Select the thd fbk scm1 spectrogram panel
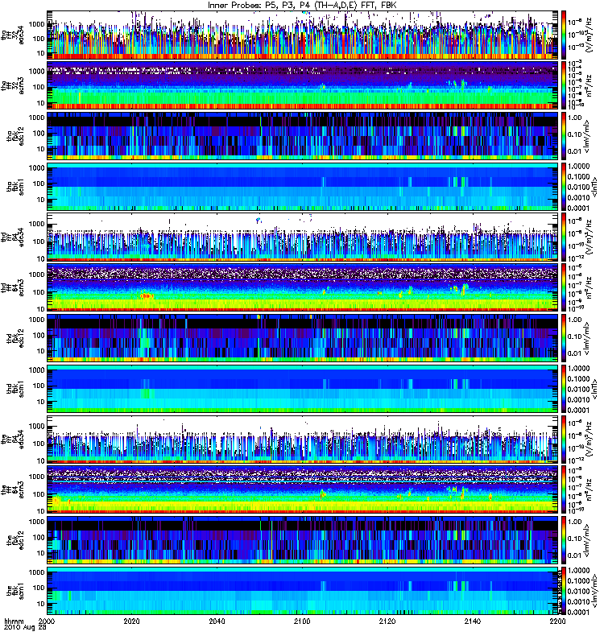The height and width of the screenshot is (644, 604). tap(303, 389)
